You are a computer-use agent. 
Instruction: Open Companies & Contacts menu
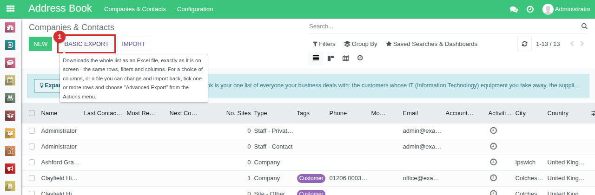(135, 9)
